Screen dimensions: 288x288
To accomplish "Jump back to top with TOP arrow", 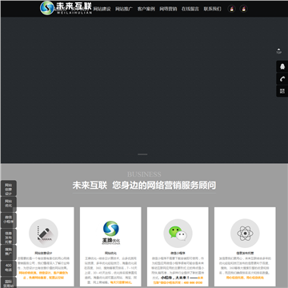I will tap(279, 51).
